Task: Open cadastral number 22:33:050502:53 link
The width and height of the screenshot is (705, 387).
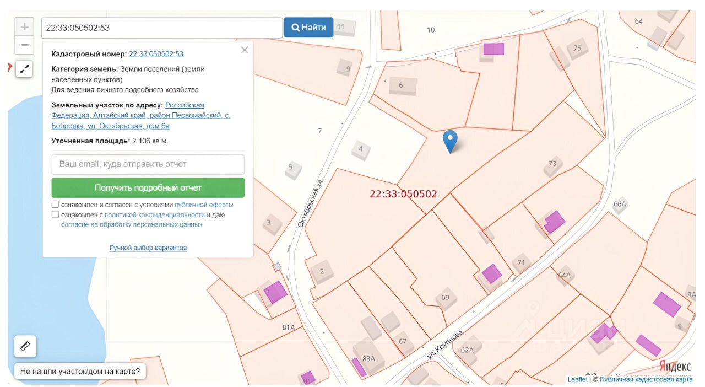Action: 156,54
